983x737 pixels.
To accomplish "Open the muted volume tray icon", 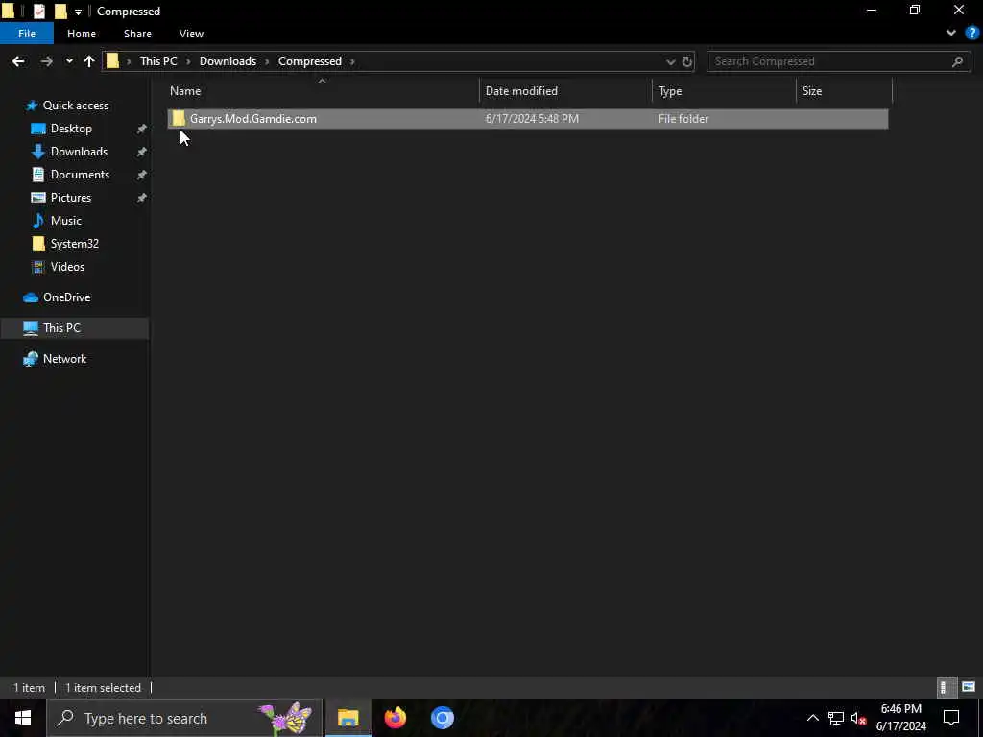I will pos(858,718).
